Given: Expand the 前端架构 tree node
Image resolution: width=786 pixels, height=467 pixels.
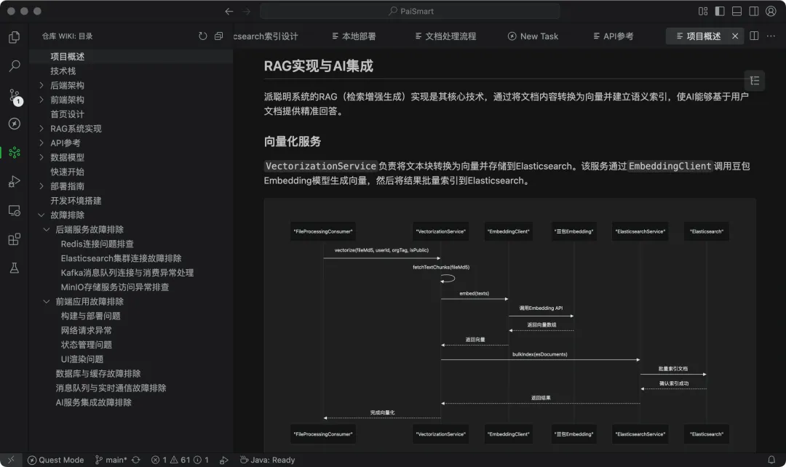Looking at the screenshot, I should [41, 100].
